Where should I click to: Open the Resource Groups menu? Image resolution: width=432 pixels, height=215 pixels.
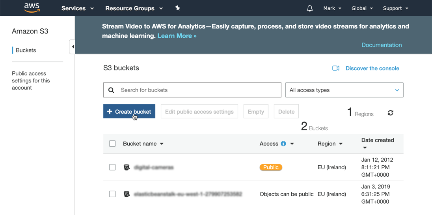pyautogui.click(x=134, y=8)
